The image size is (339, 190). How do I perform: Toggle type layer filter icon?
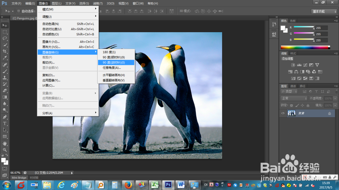[316, 92]
